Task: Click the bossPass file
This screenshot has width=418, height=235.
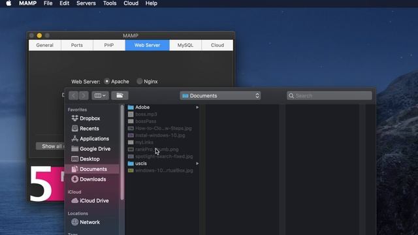Action: click(146, 121)
